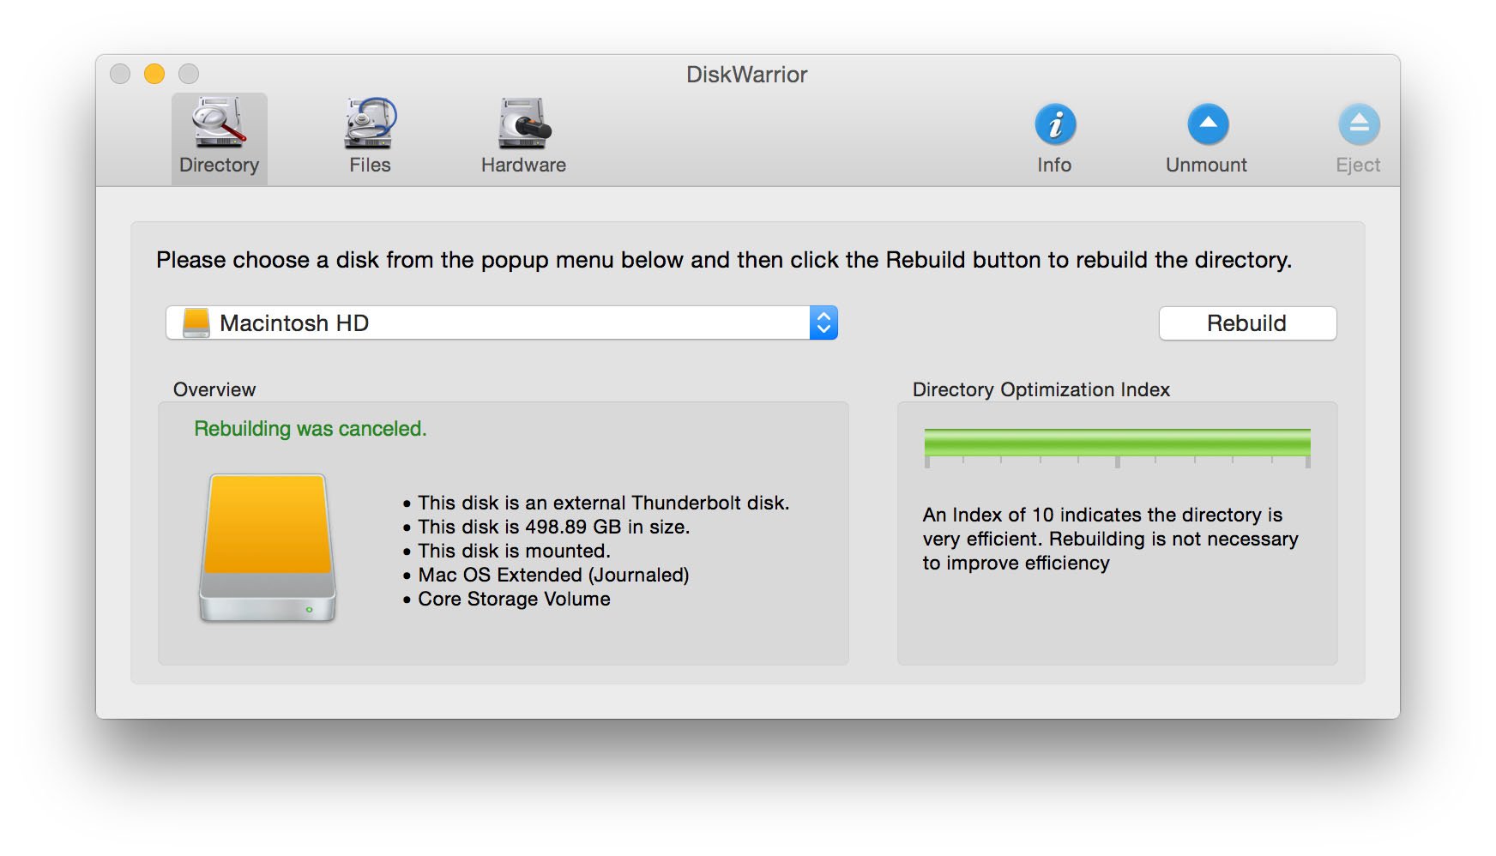Click the 'Rebuilding was canceled.' status text
Screen dimensions: 1496x856
click(x=311, y=429)
